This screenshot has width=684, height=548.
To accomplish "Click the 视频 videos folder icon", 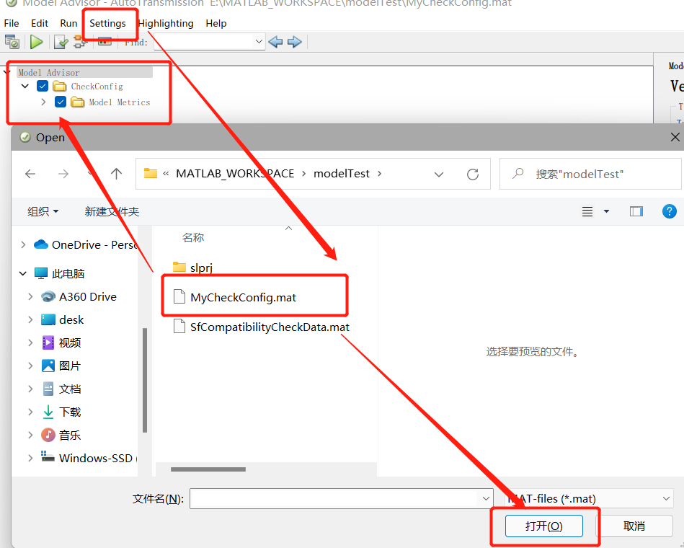I will 48,342.
